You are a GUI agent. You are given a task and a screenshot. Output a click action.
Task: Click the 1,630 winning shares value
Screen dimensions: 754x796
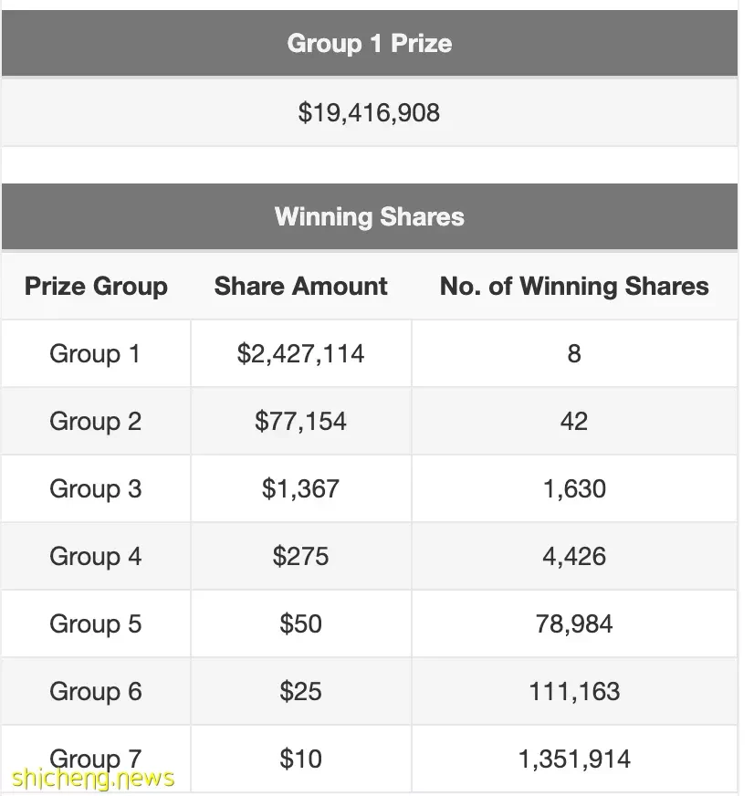click(574, 489)
